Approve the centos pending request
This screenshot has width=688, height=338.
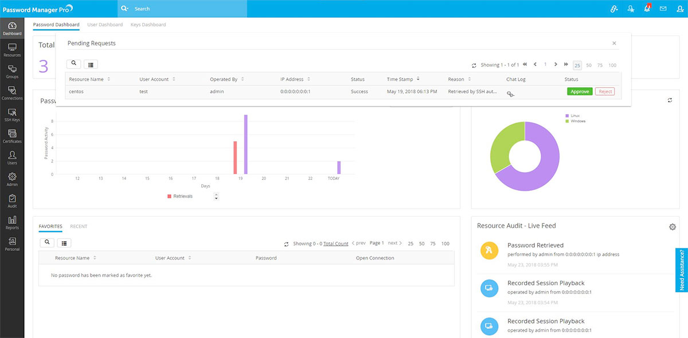(x=580, y=92)
